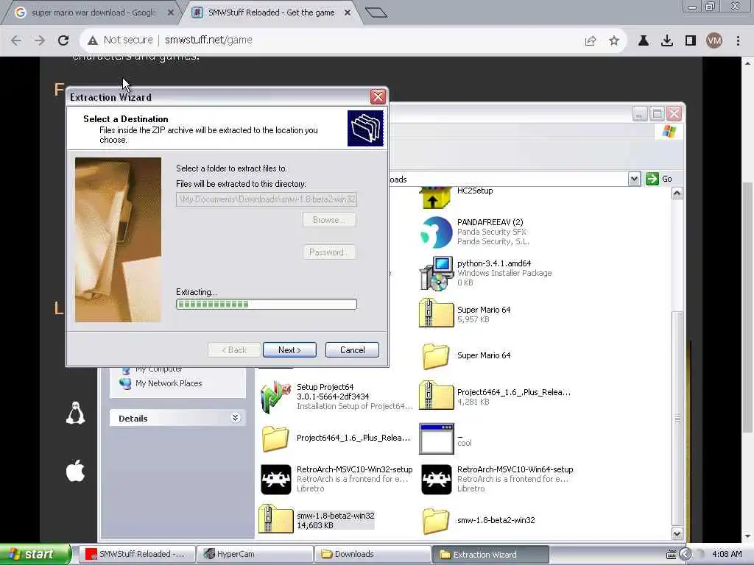754x565 pixels.
Task: Select the python-3.4.1.amd64 installer icon
Action: point(436,274)
